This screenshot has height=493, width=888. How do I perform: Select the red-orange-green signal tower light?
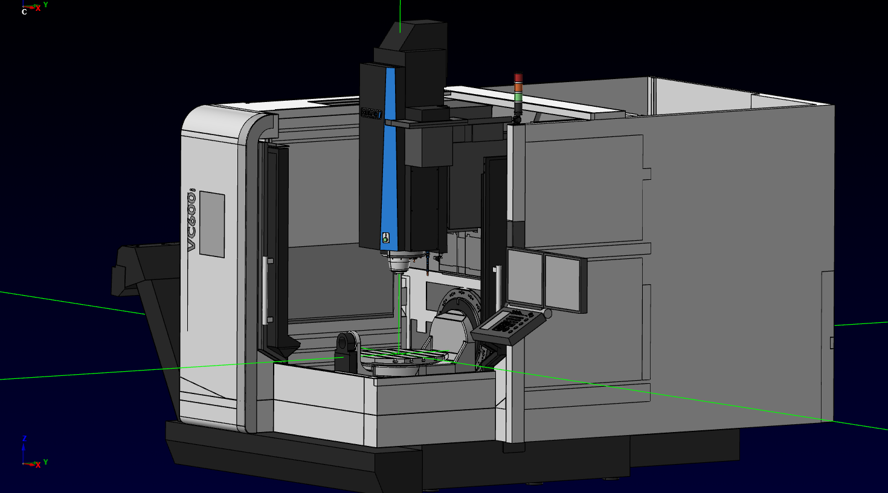click(518, 94)
